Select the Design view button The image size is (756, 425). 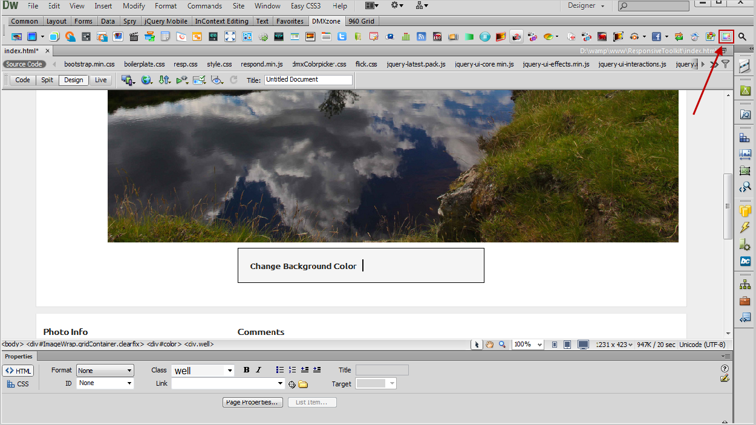74,80
